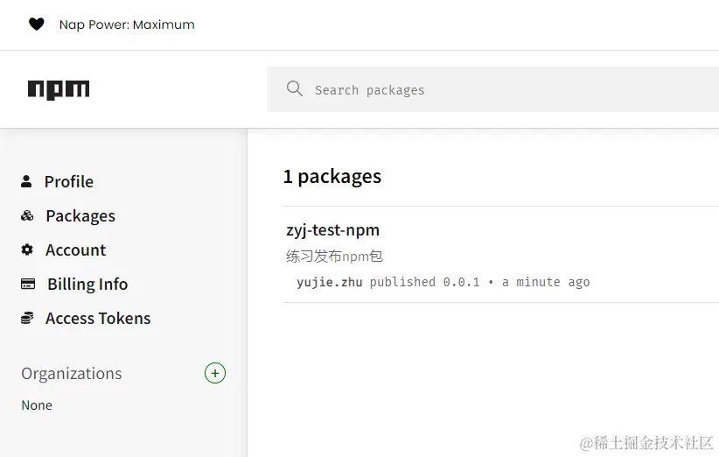
Task: Focus the Search packages input field
Action: (x=493, y=89)
